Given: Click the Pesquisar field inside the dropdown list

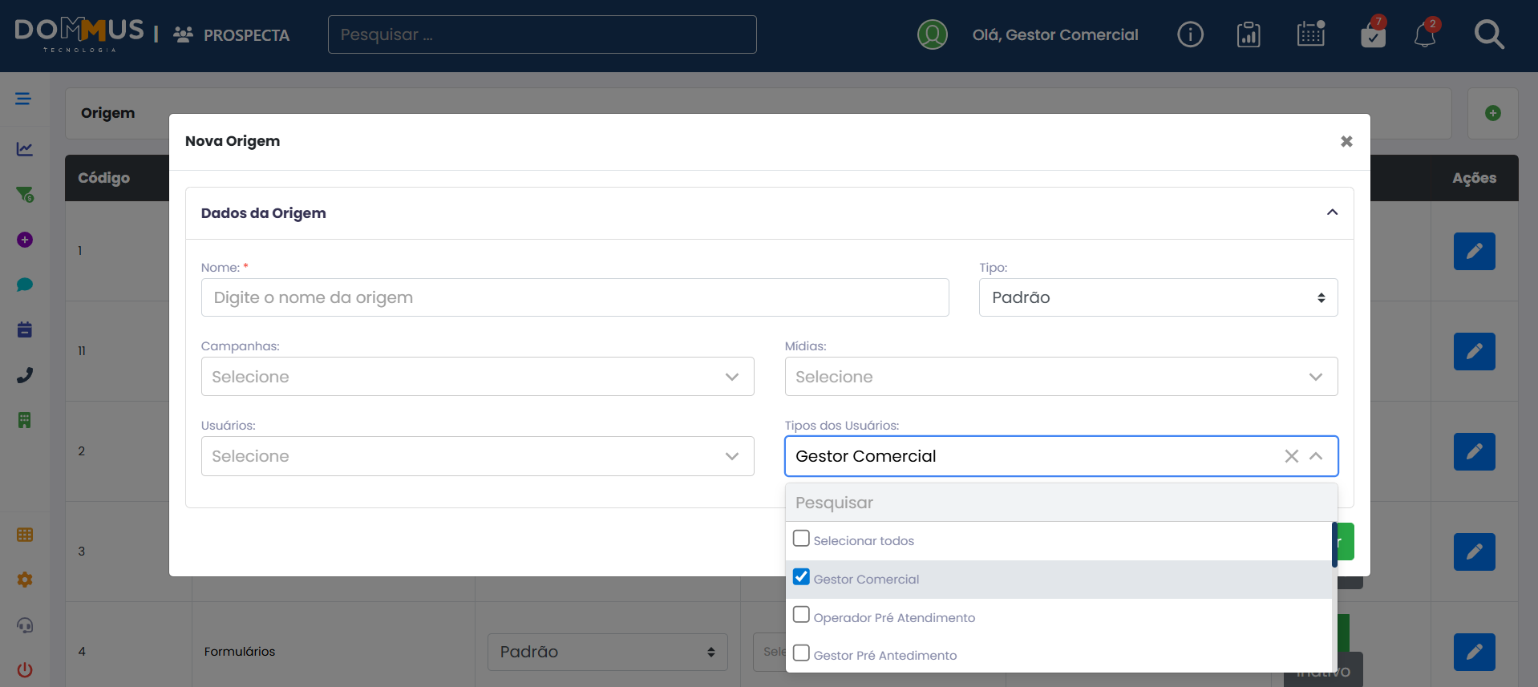Looking at the screenshot, I should pos(1060,503).
